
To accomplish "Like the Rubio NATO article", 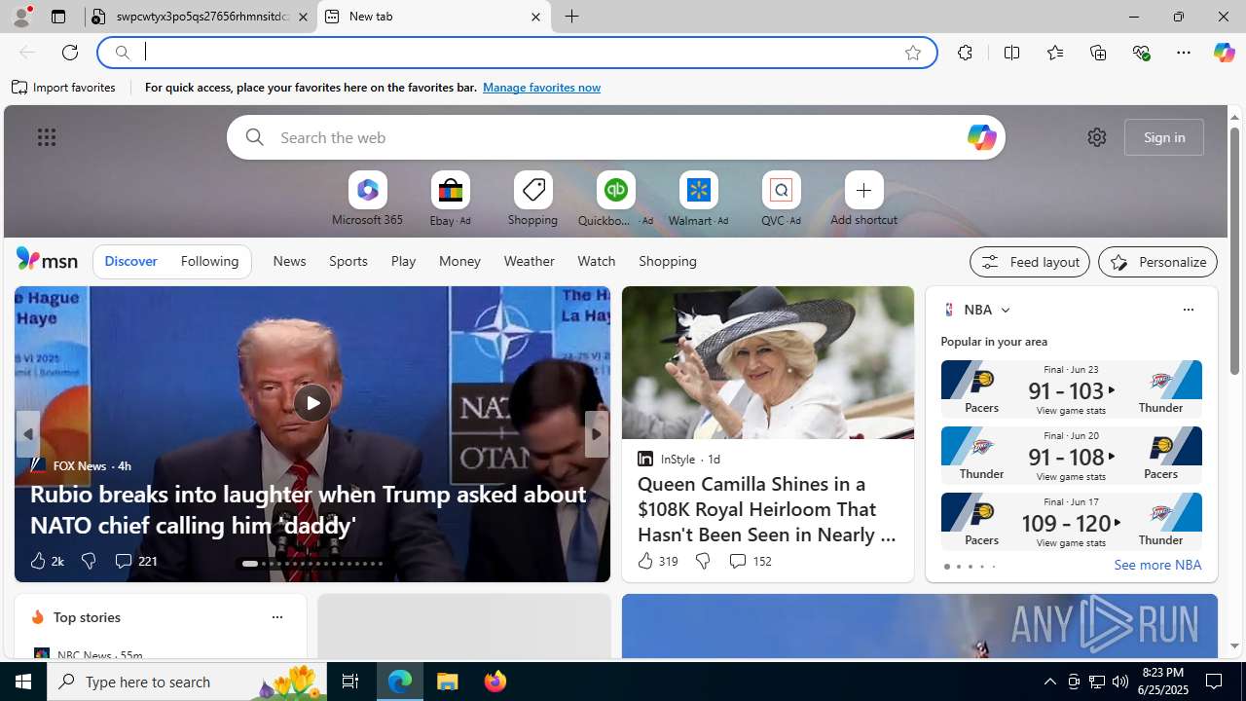I will [46, 561].
